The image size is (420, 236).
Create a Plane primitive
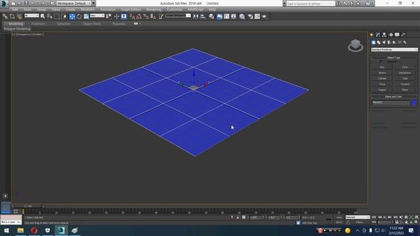405,90
